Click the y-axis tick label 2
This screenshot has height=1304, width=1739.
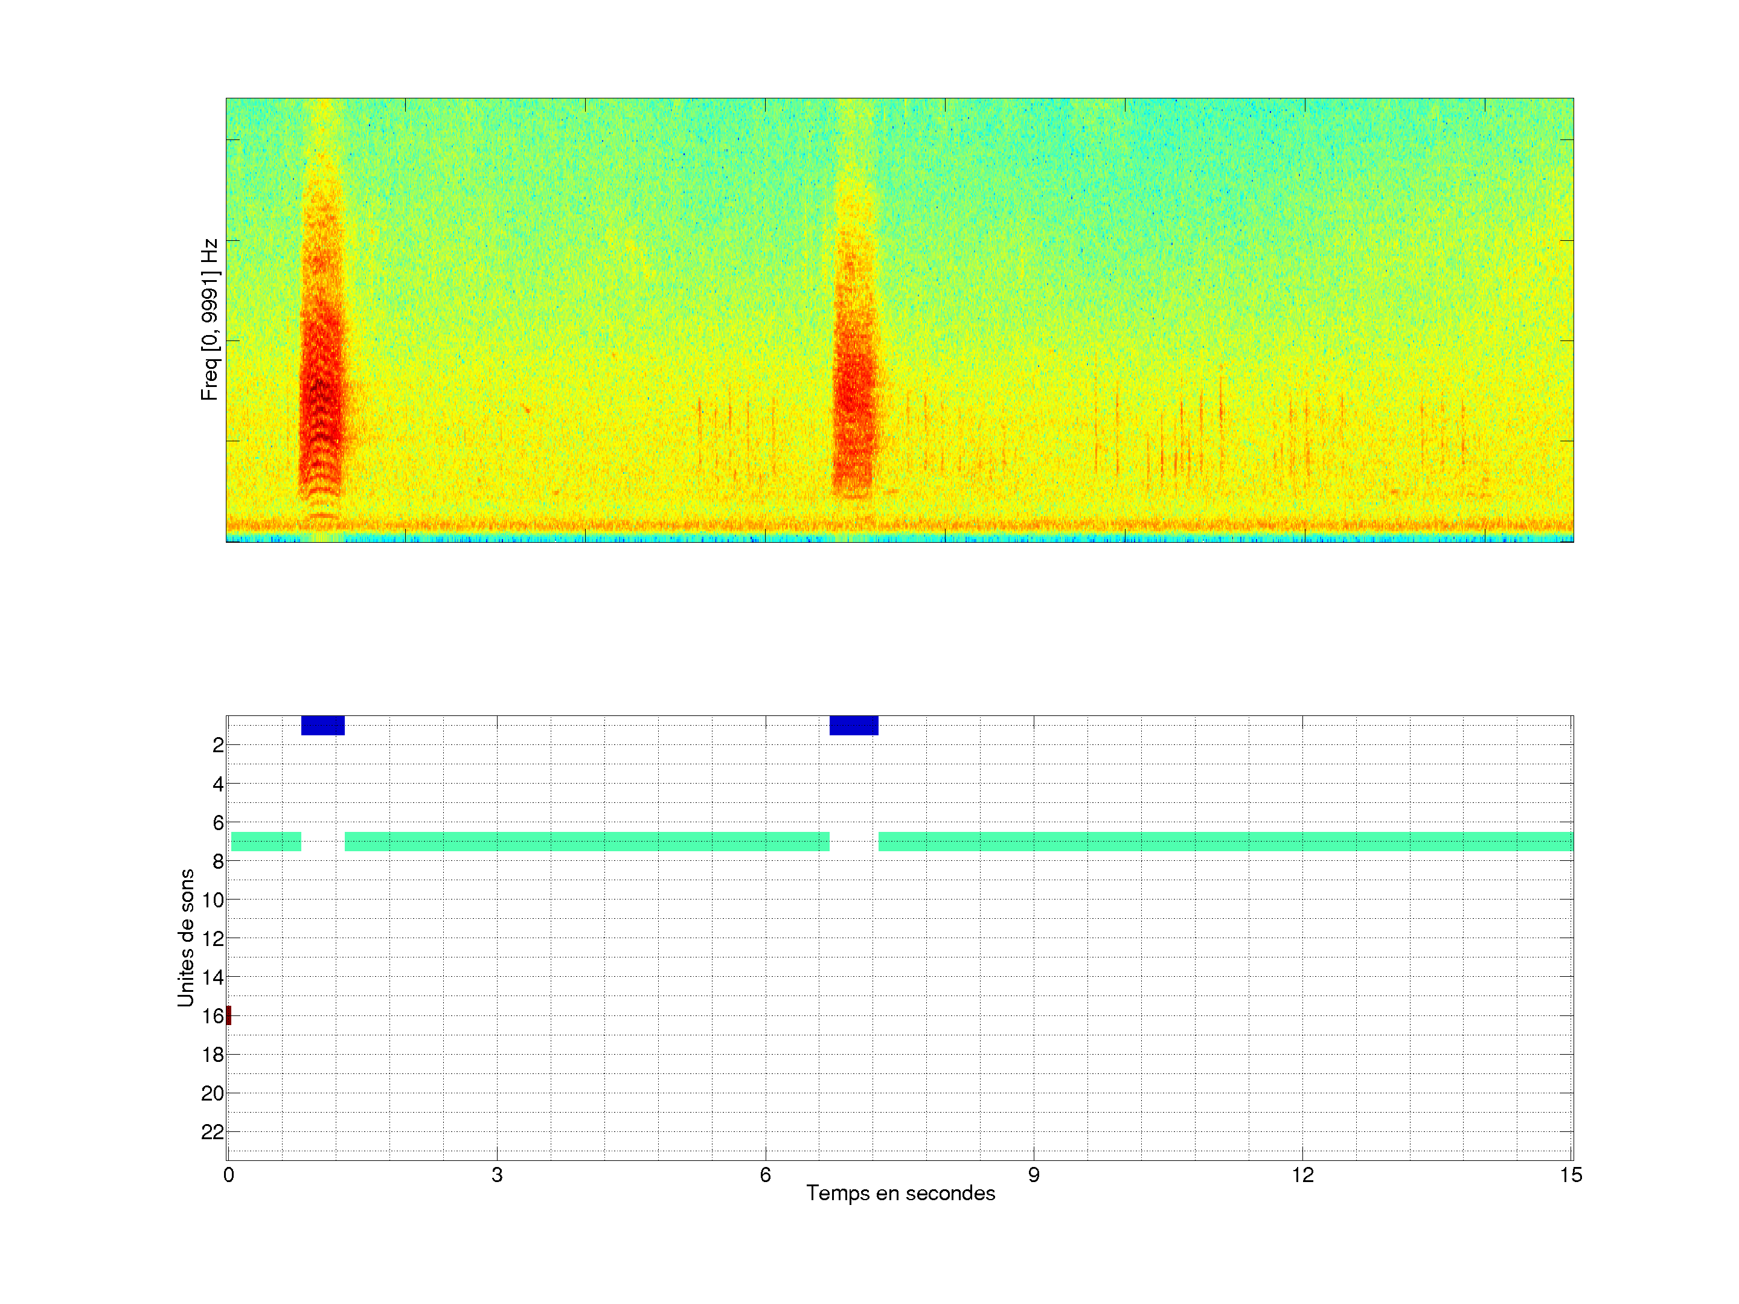coord(218,745)
